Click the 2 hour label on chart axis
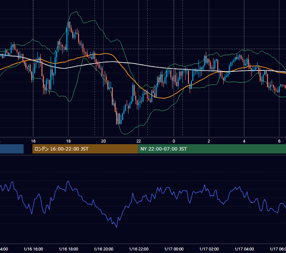 pos(209,141)
